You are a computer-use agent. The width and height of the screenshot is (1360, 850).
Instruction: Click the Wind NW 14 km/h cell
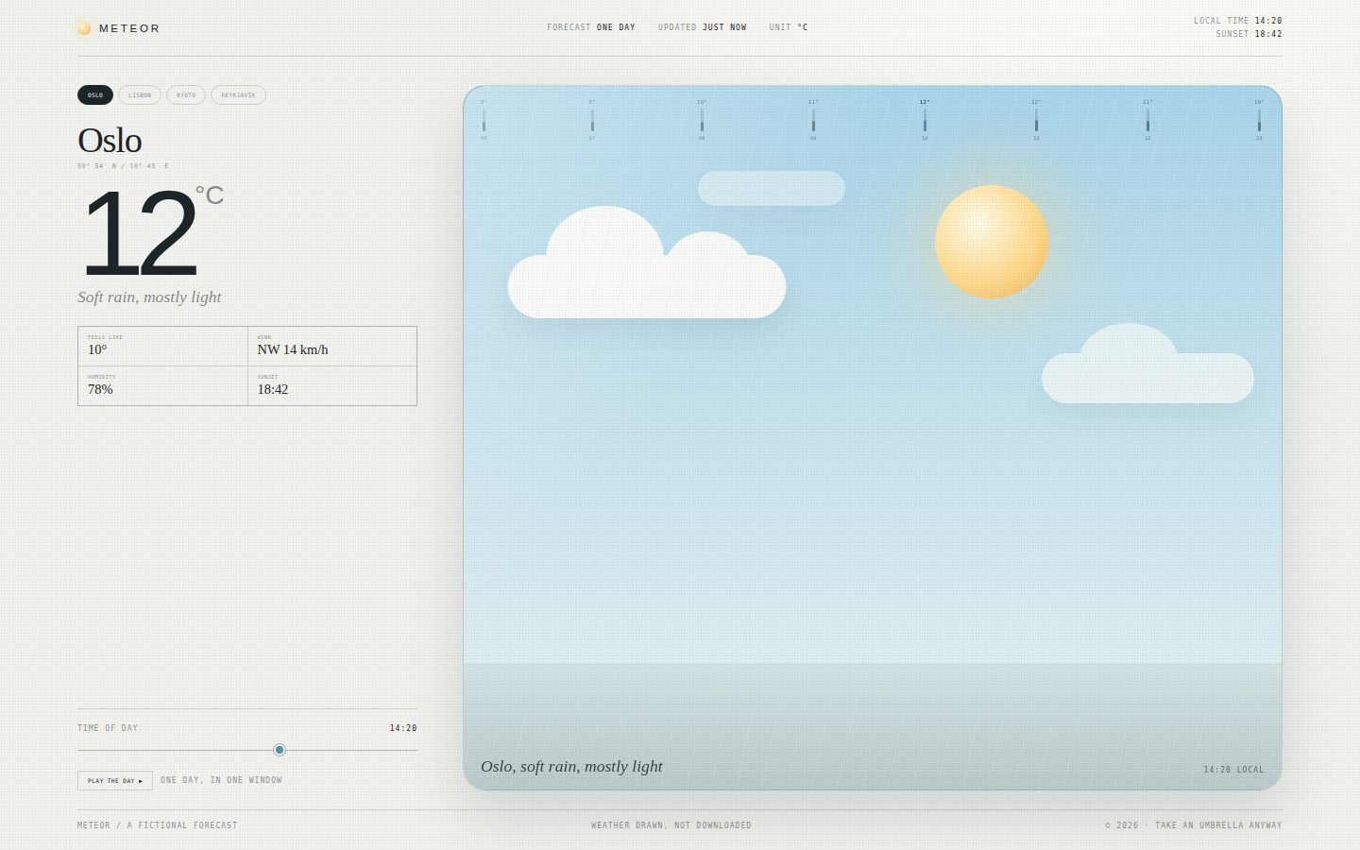[332, 347]
